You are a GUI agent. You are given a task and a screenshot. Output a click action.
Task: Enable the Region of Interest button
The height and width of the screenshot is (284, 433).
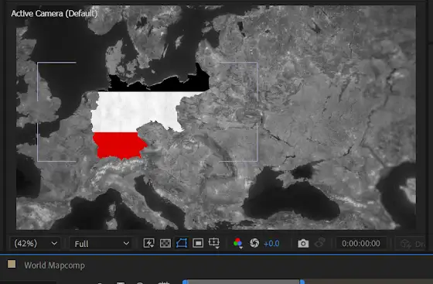point(198,244)
